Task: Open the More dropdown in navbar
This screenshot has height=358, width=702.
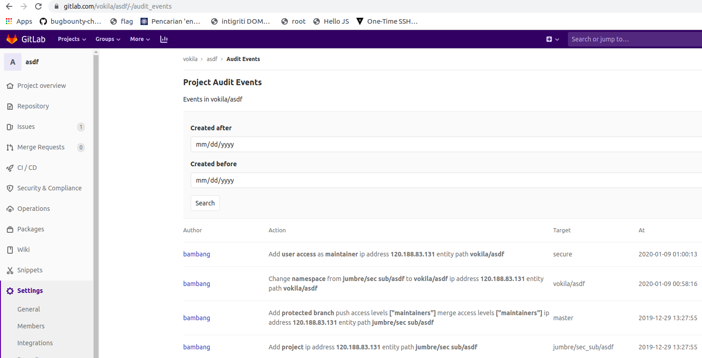Action: click(x=140, y=39)
